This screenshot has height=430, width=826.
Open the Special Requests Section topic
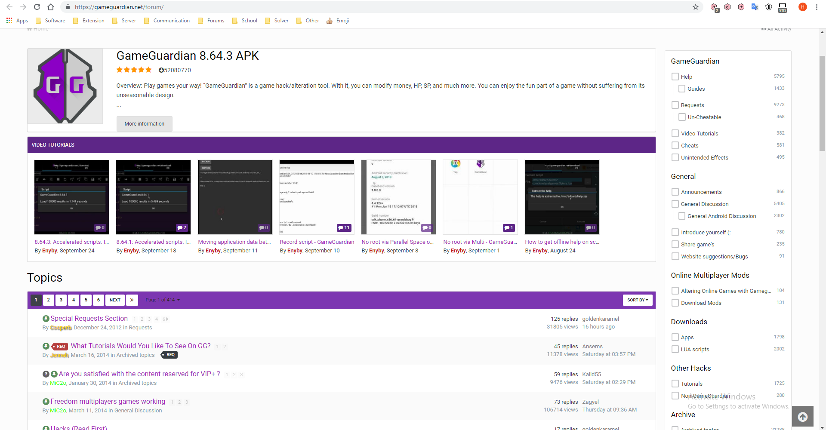tap(89, 318)
